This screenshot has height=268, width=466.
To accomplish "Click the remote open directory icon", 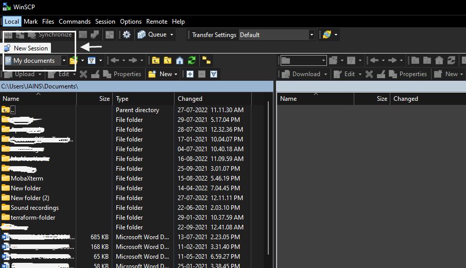I will pyautogui.click(x=333, y=61).
